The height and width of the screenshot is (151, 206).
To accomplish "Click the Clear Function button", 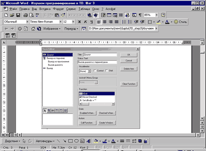I will [x=129, y=84].
